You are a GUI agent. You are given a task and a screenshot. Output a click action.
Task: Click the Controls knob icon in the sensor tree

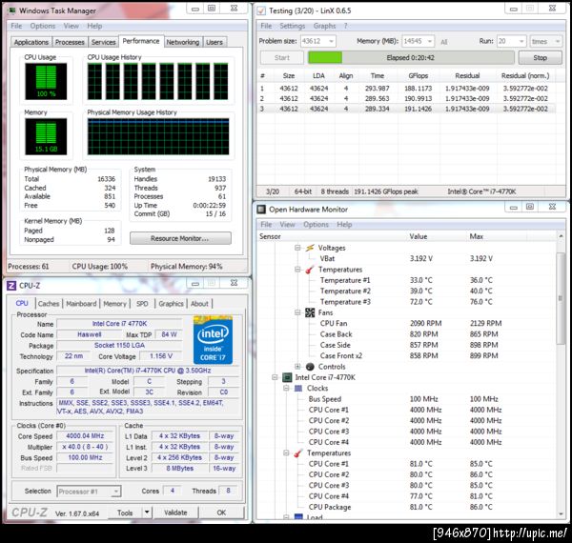click(310, 367)
